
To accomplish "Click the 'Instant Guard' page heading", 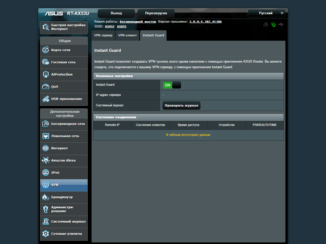I will [108, 50].
